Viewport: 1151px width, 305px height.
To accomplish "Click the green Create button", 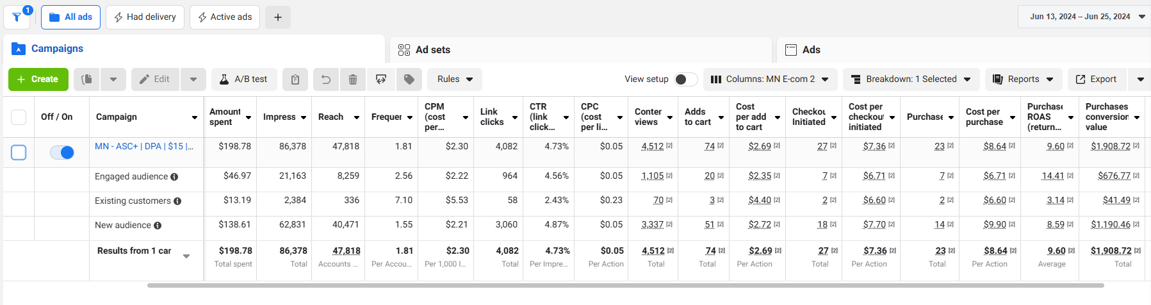I will 38,79.
